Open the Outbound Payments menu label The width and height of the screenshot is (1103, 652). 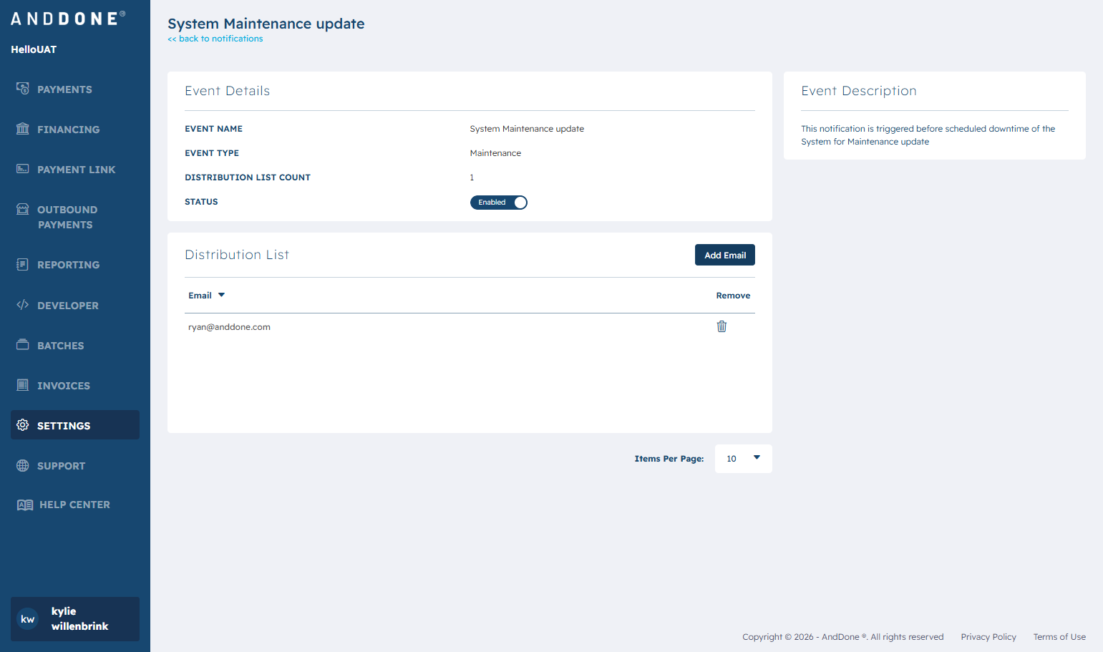coord(67,217)
